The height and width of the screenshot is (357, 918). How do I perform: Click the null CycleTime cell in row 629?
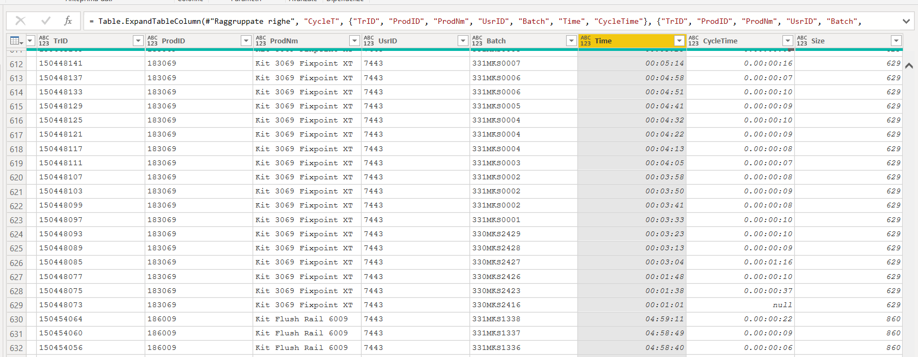point(741,305)
